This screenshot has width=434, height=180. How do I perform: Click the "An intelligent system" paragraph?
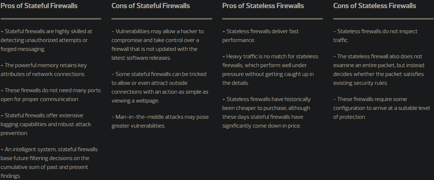click(x=49, y=162)
